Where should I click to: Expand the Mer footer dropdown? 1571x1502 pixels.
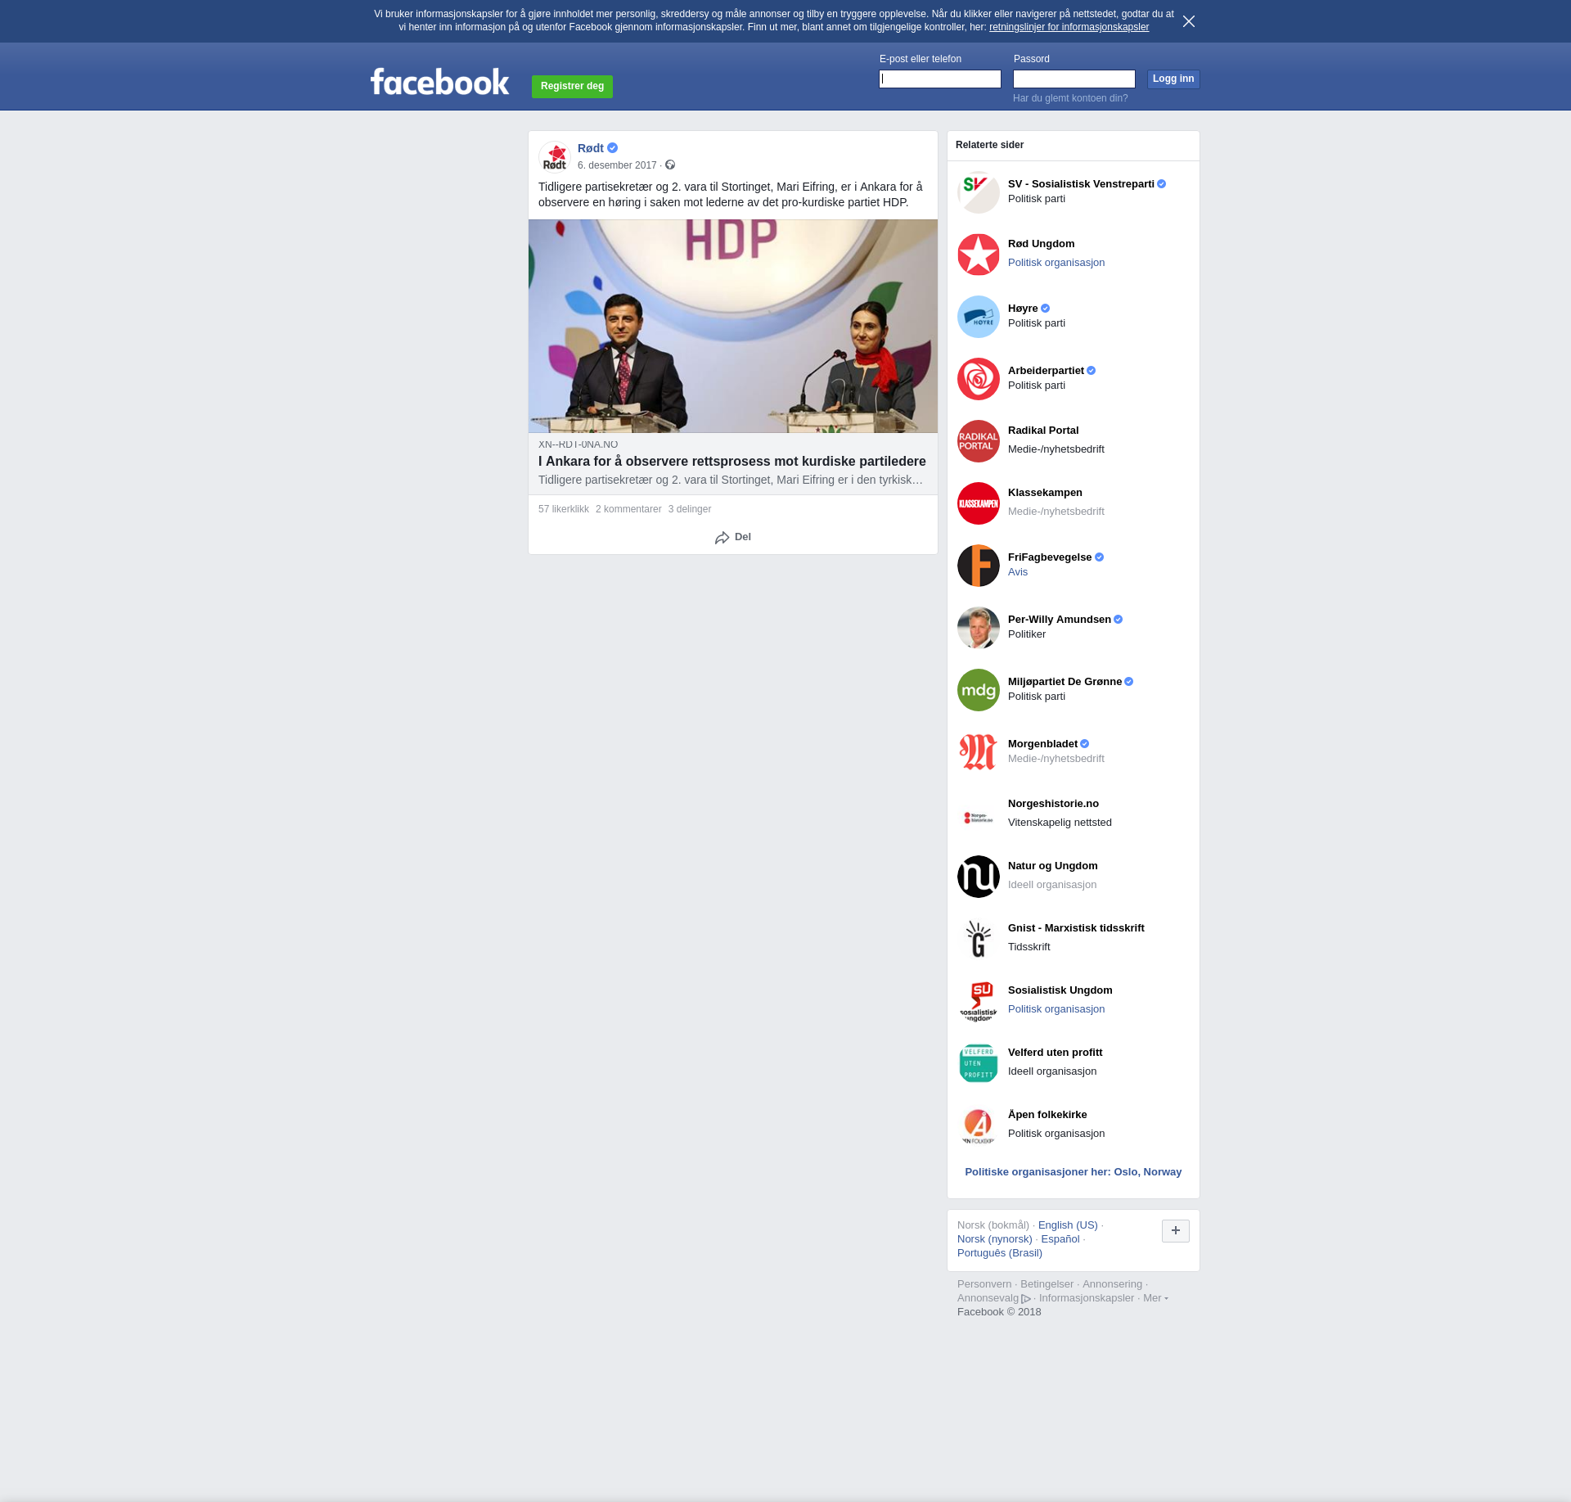[x=1155, y=1298]
